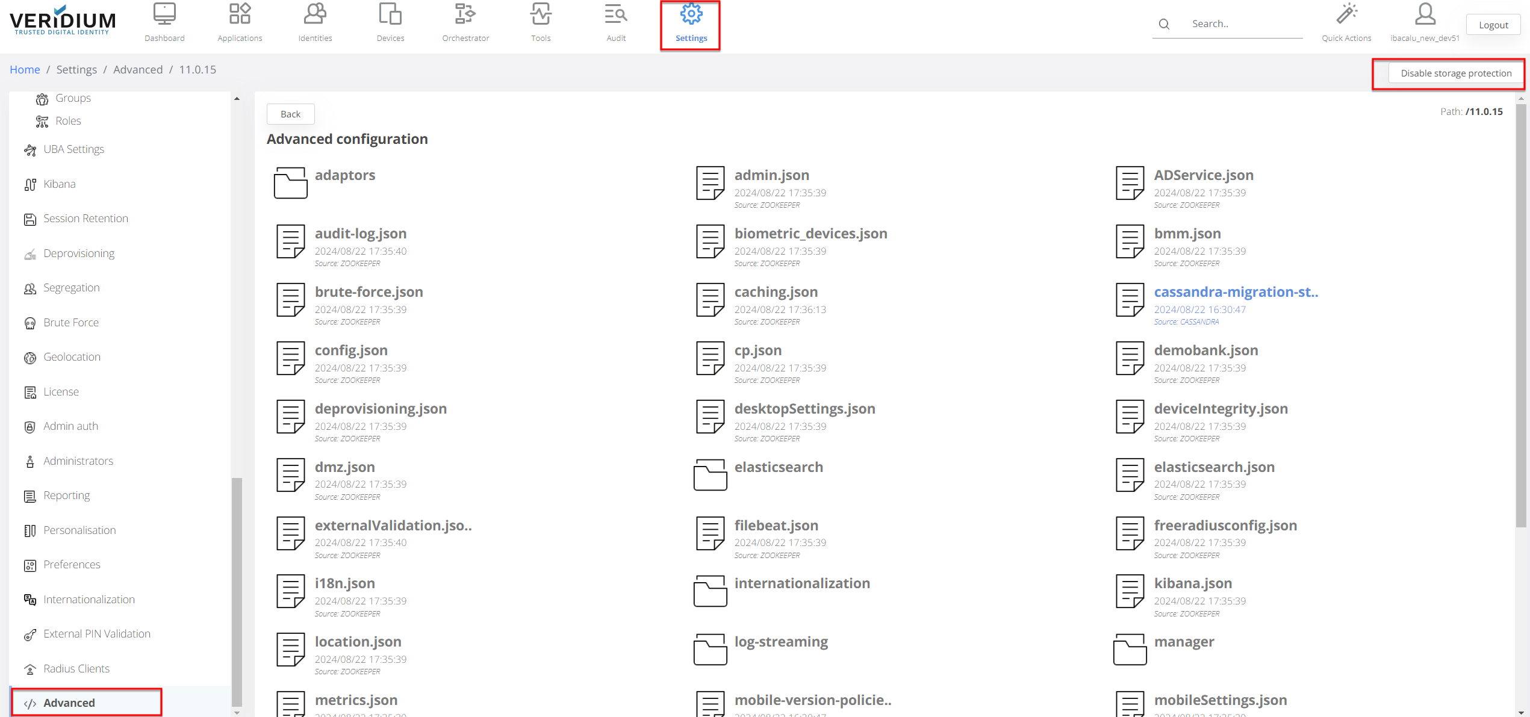Open the Dashboard icon in top navigation

[x=164, y=14]
